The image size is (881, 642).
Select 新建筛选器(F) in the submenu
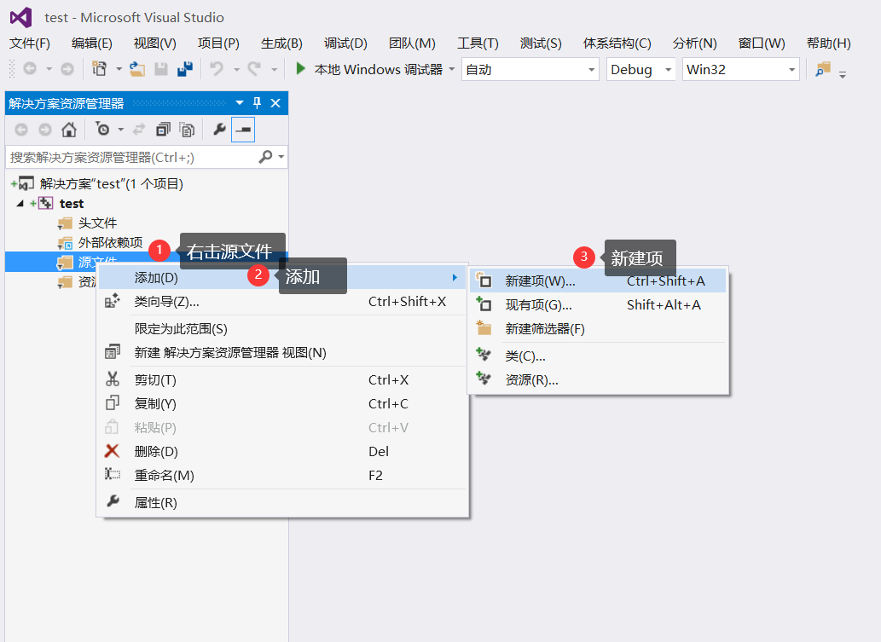click(599, 328)
